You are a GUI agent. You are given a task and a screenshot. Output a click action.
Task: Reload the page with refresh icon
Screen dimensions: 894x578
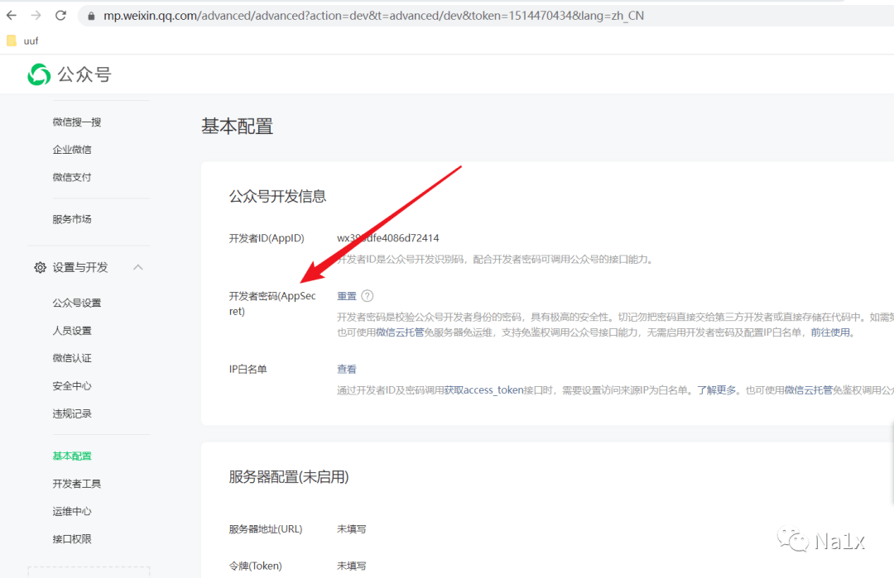[60, 16]
